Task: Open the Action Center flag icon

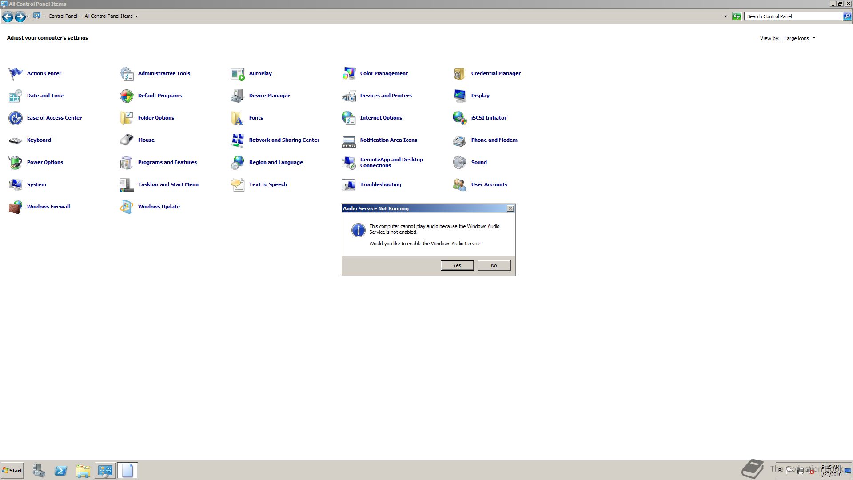Action: coord(16,73)
